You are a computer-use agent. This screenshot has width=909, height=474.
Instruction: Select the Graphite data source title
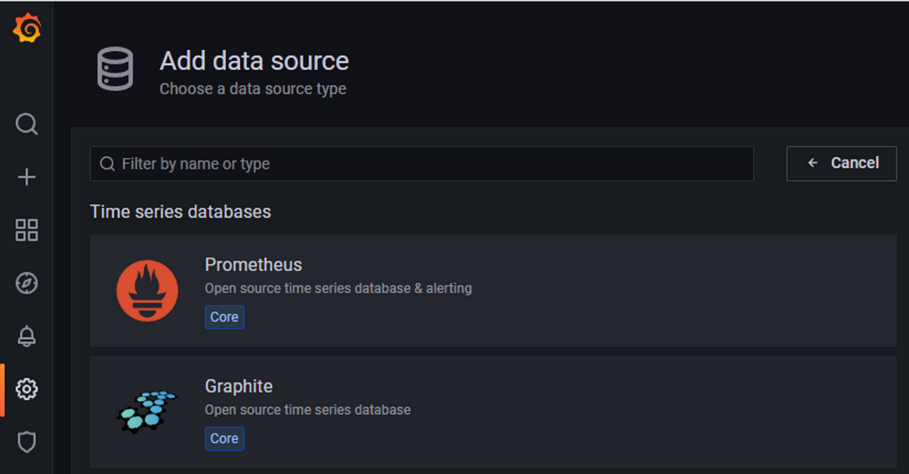(x=239, y=386)
